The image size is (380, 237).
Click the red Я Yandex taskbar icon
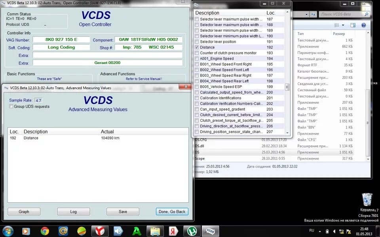click(173, 231)
